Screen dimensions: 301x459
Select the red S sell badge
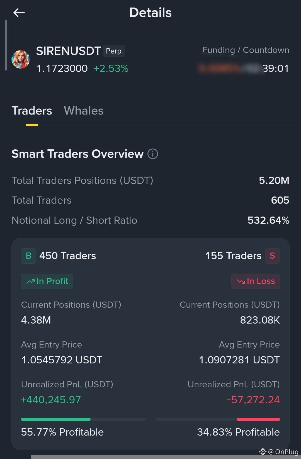tap(272, 256)
